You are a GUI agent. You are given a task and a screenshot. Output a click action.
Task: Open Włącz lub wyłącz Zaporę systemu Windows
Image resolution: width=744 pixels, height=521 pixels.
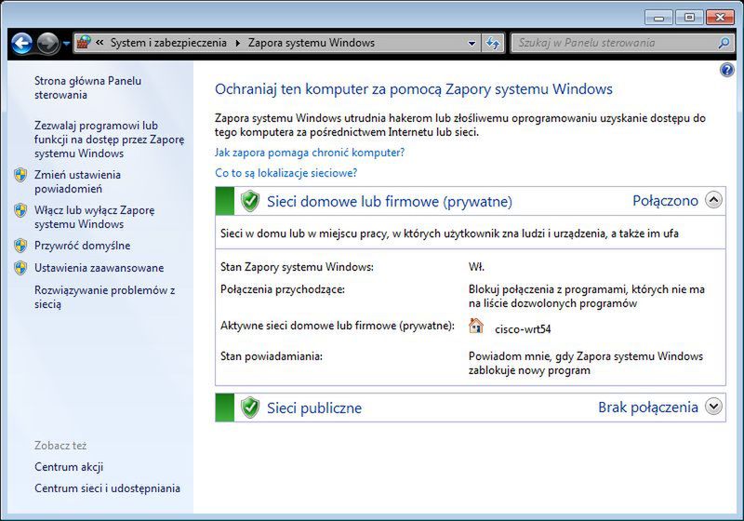pos(95,217)
